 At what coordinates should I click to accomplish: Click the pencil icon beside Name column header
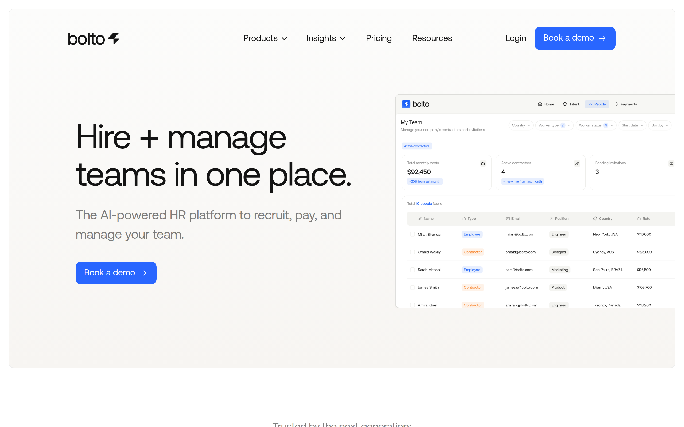[420, 219]
